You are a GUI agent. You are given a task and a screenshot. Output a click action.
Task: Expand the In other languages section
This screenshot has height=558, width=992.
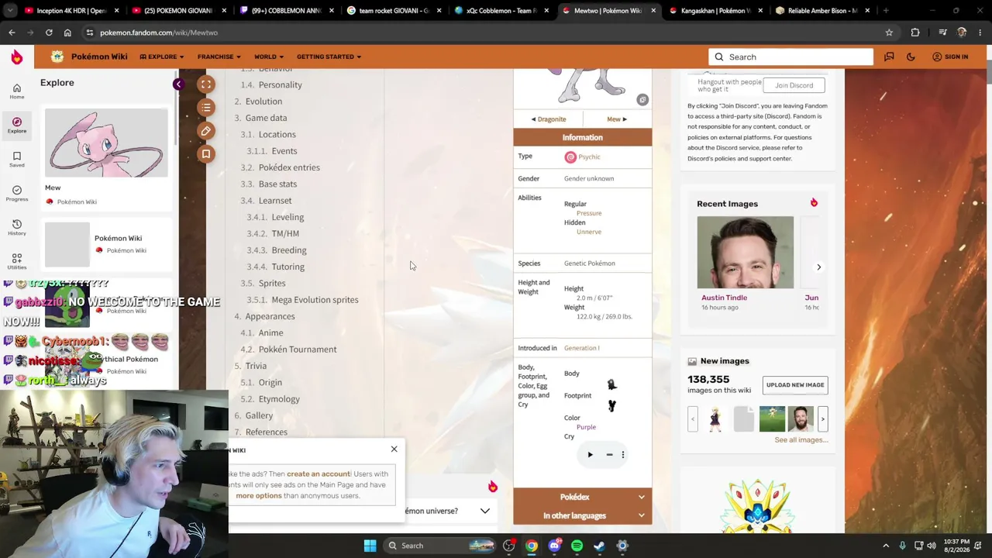click(582, 515)
